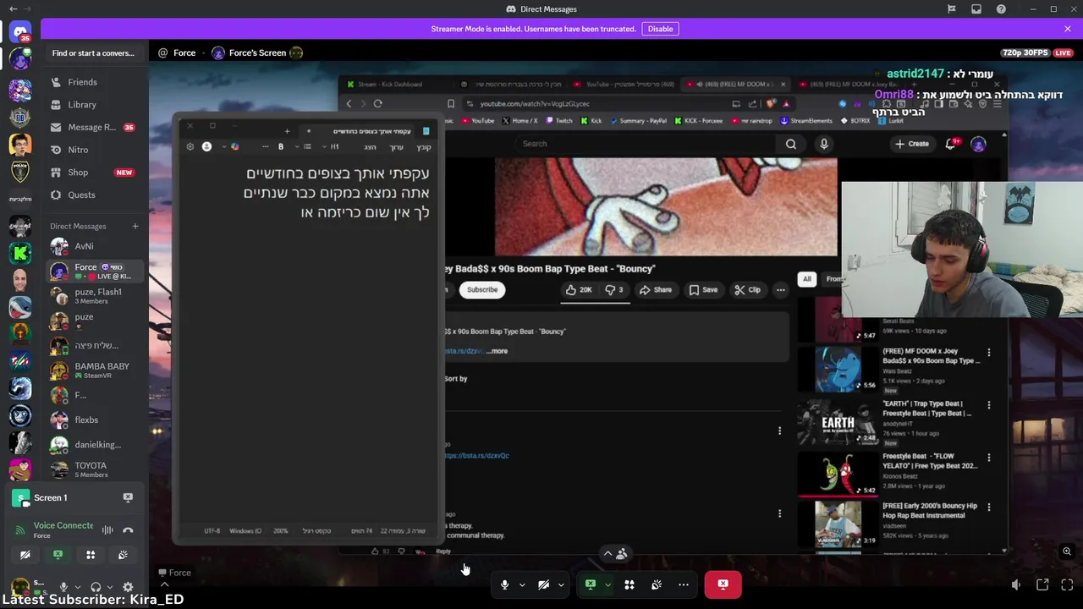Zoom stream with the magnifier icon

click(1067, 551)
